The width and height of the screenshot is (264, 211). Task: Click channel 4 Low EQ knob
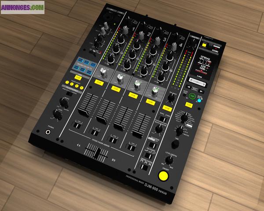[161, 77]
